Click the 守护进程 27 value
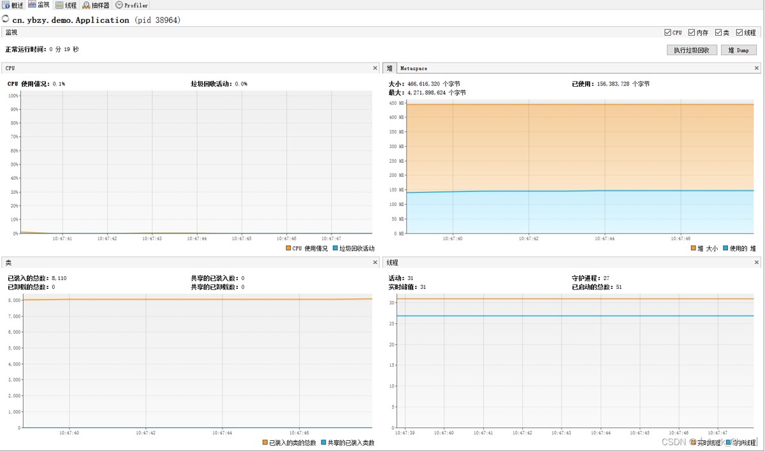The height and width of the screenshot is (451, 765). (x=606, y=278)
